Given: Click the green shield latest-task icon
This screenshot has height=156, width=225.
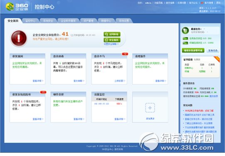Looking at the screenshot, I should click(x=185, y=30).
